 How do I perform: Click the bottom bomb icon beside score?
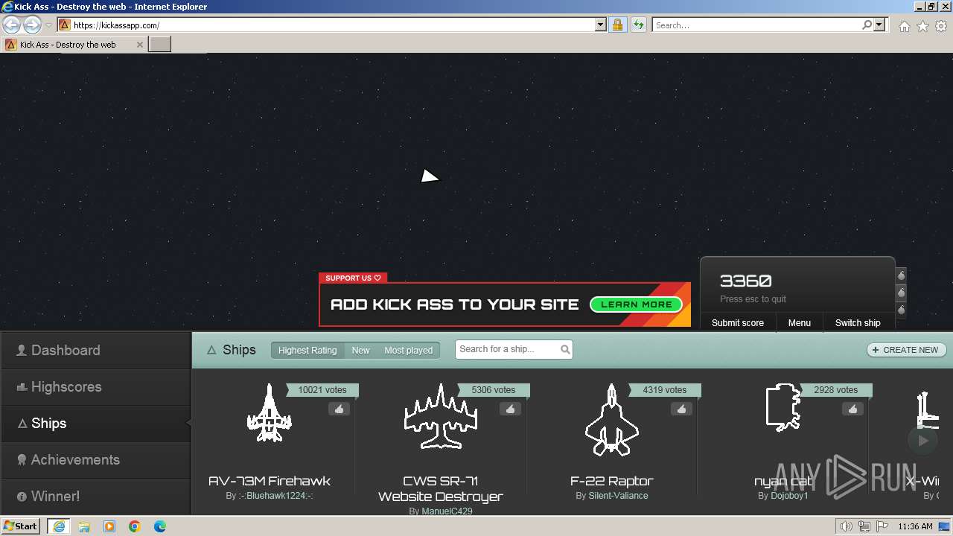point(901,309)
